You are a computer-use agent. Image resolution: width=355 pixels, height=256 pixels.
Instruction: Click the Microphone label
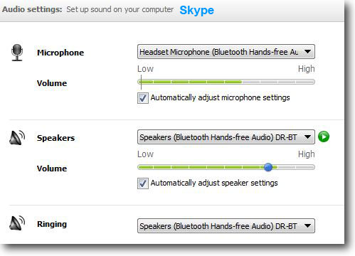click(x=60, y=53)
